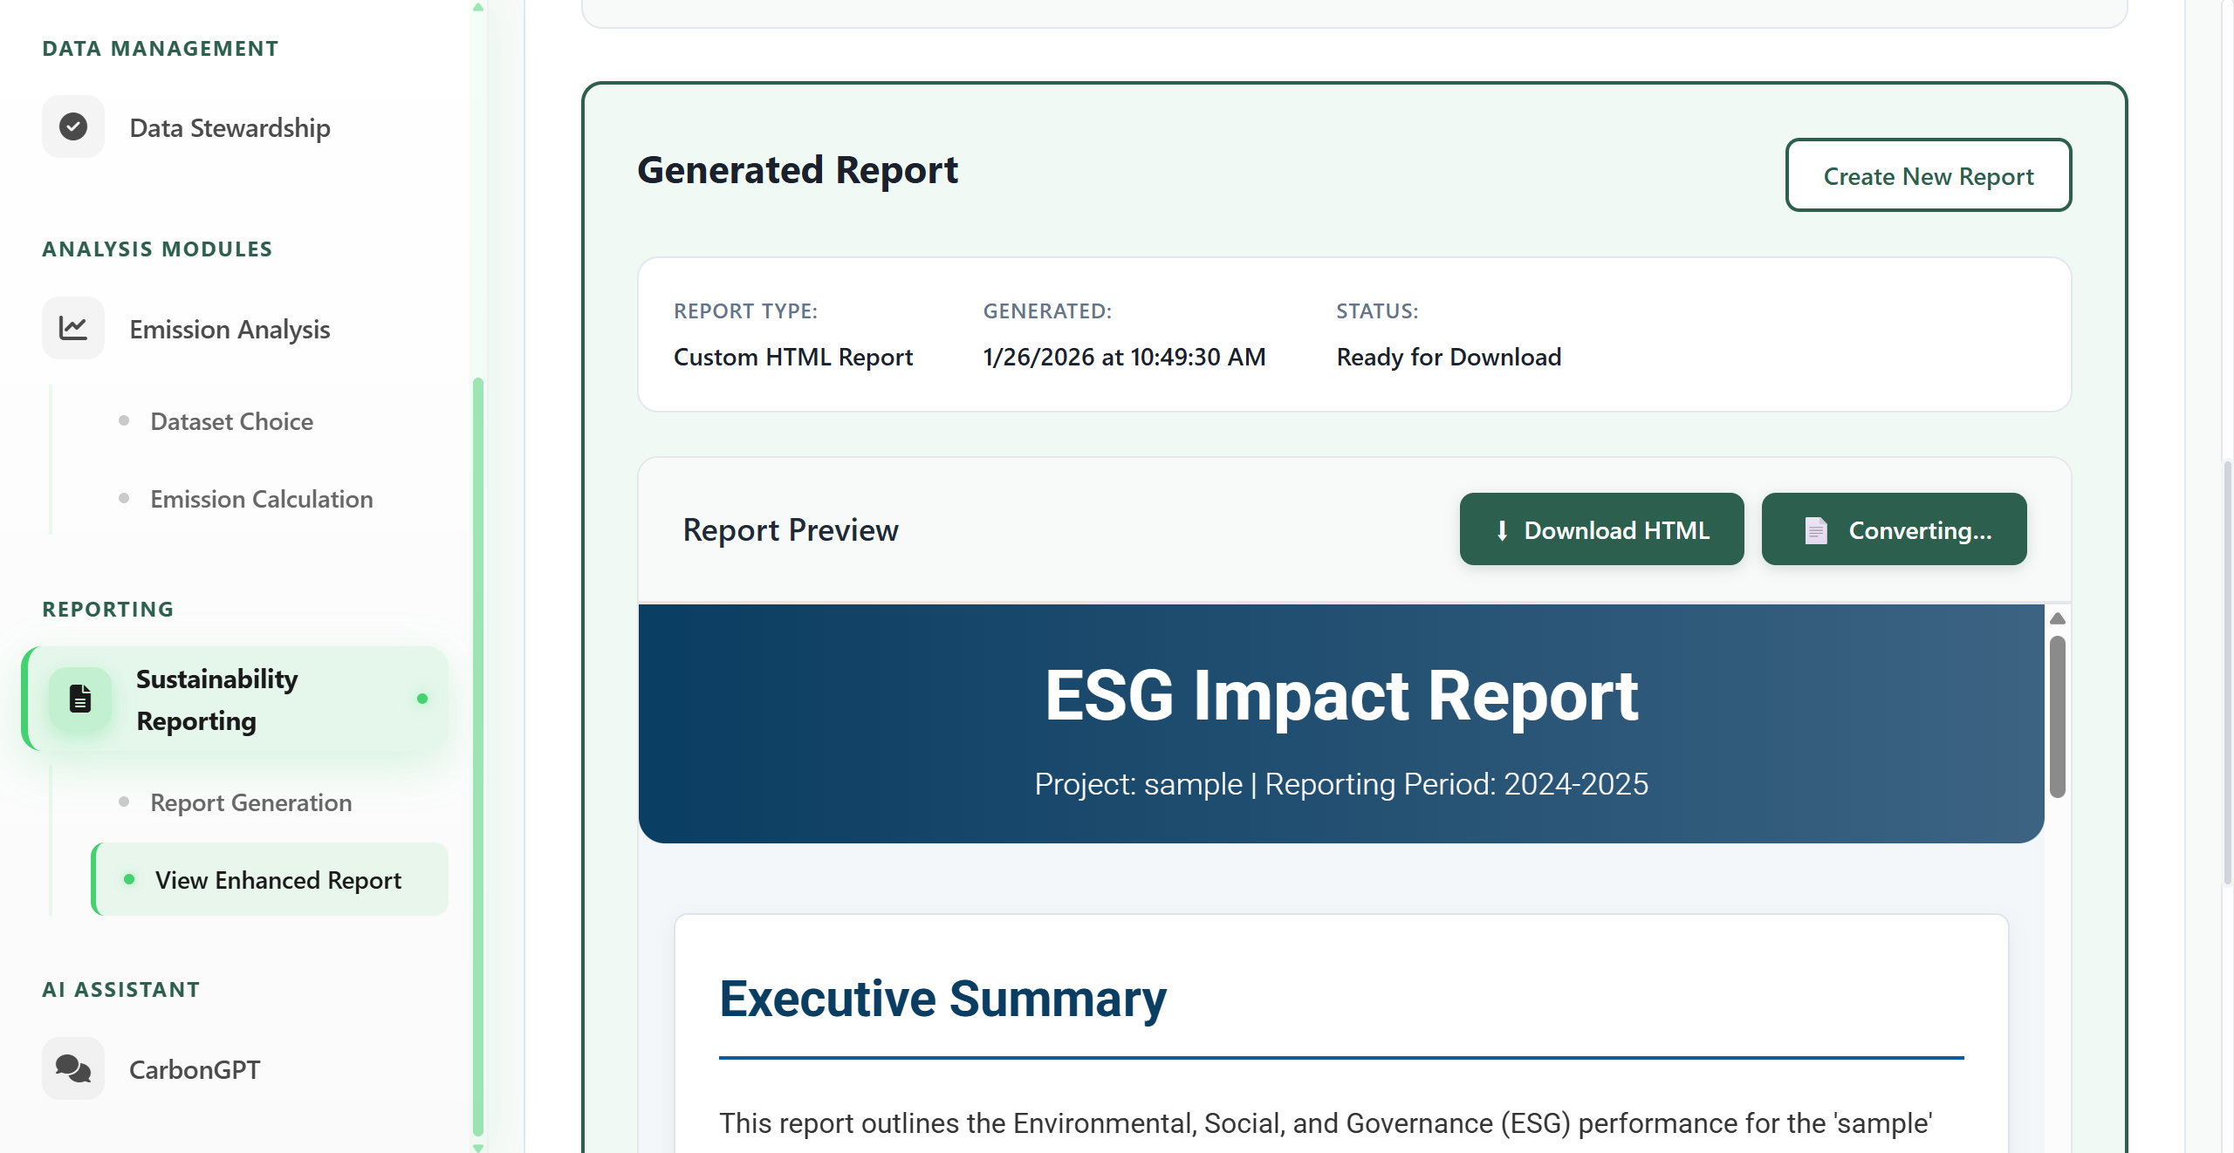Click the sidebar scroll-up arrow
The image size is (2234, 1153).
(x=477, y=7)
